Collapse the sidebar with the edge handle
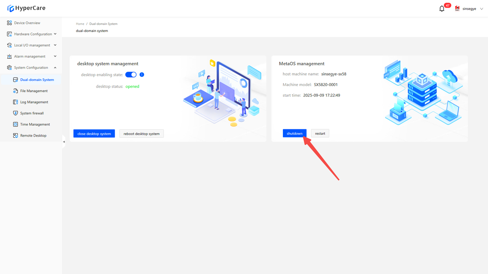Image resolution: width=488 pixels, height=274 pixels. [64, 142]
